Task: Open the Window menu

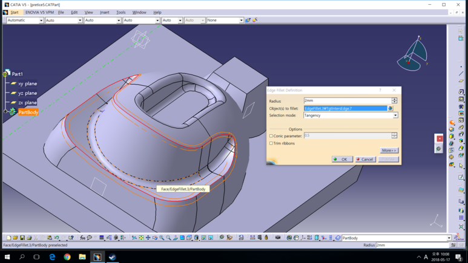Action: point(139,12)
